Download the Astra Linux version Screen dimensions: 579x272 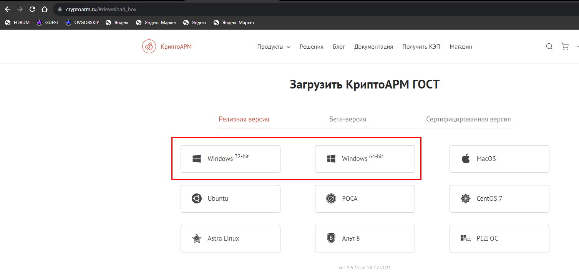(231, 238)
